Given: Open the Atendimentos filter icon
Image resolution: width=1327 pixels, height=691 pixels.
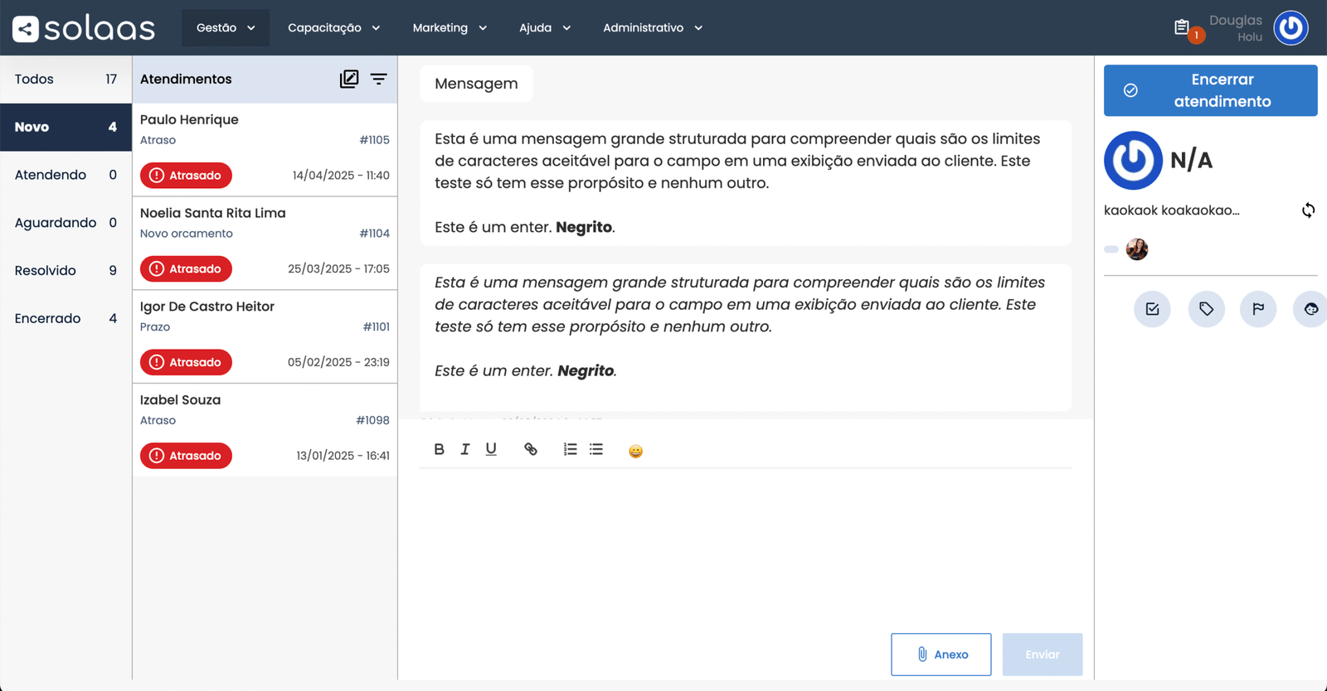Looking at the screenshot, I should pyautogui.click(x=378, y=79).
